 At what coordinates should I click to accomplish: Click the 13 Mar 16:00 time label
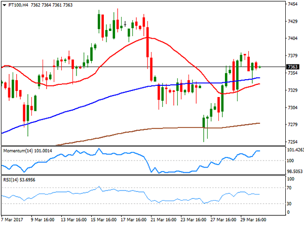73,220
